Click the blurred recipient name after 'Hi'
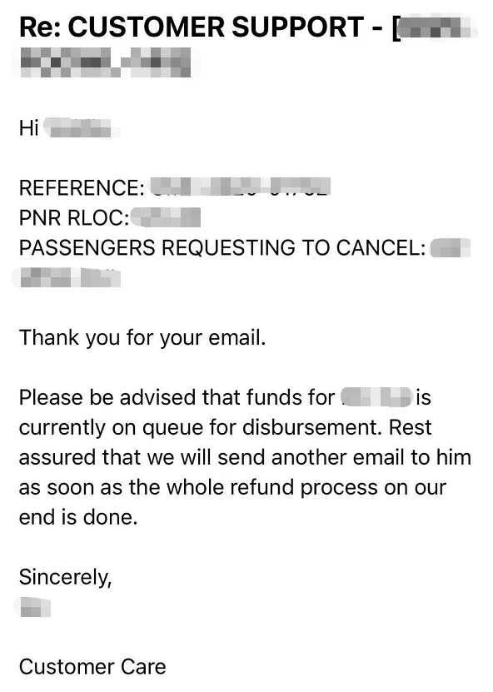This screenshot has height=692, width=493. (x=82, y=128)
